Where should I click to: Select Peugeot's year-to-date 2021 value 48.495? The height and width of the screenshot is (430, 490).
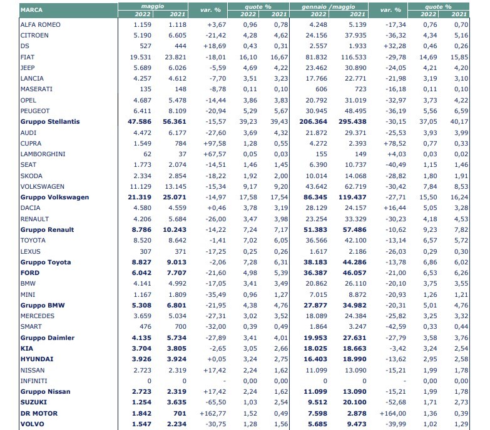(x=355, y=111)
